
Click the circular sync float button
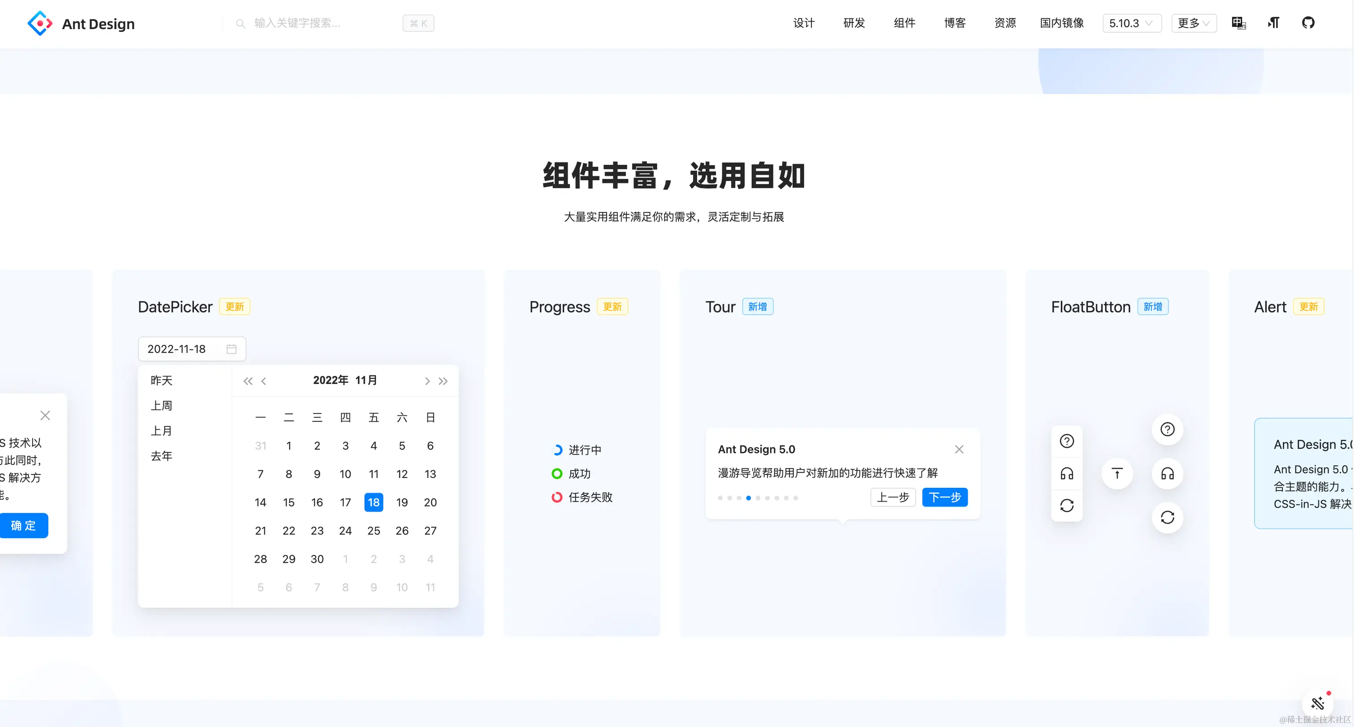pyautogui.click(x=1167, y=518)
